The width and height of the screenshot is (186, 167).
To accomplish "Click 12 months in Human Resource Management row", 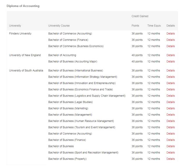I will [x=154, y=121].
